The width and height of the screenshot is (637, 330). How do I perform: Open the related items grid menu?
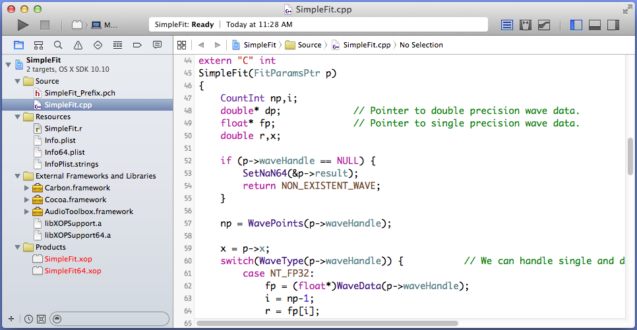click(181, 45)
